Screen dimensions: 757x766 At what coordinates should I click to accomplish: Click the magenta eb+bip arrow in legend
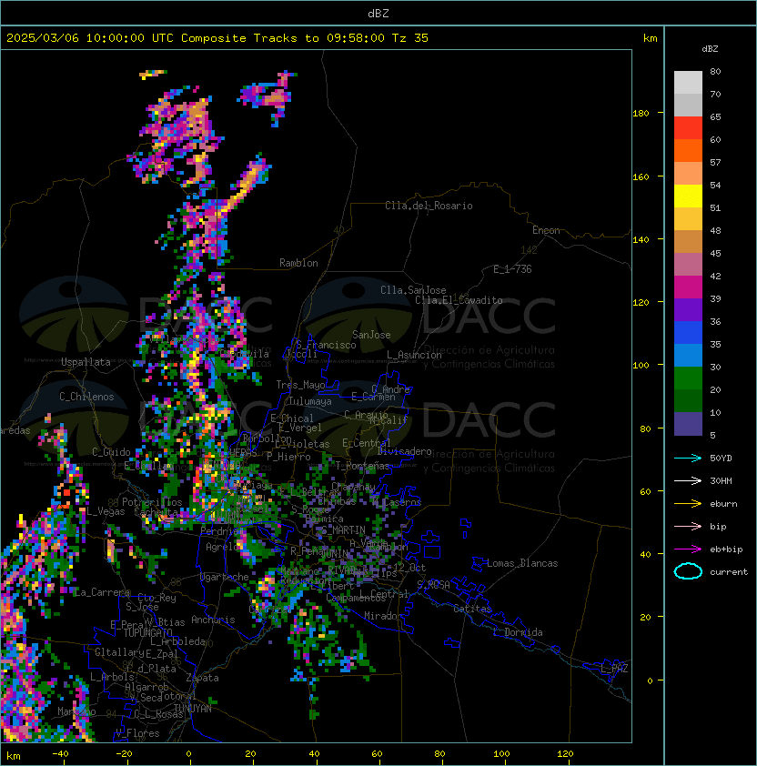click(x=688, y=549)
